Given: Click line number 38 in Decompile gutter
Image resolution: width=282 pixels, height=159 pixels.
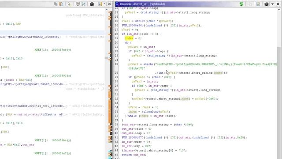Looking at the screenshot, I should 116,125.
